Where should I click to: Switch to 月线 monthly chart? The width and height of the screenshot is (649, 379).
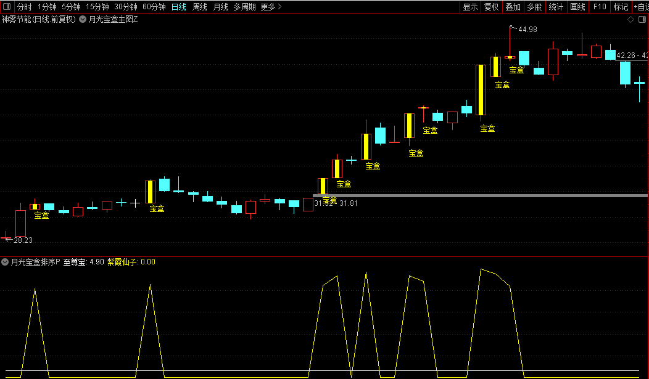pyautogui.click(x=221, y=7)
